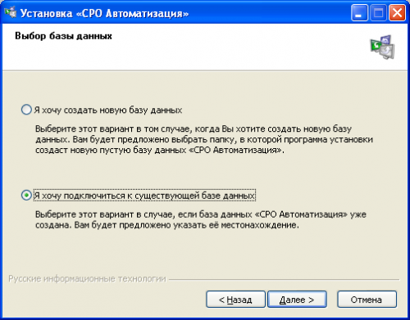Click the «Выбор базы данных» heading

click(63, 36)
